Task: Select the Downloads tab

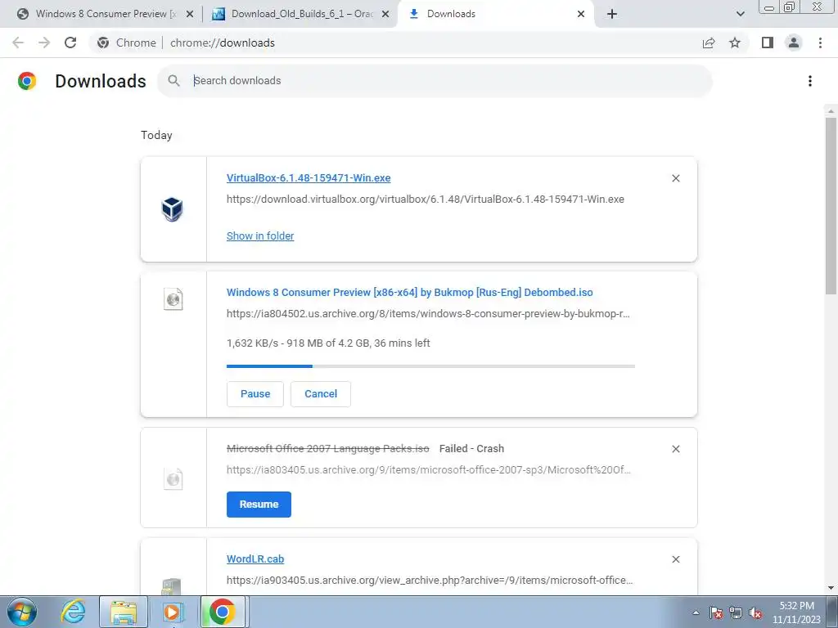Action: [x=494, y=14]
